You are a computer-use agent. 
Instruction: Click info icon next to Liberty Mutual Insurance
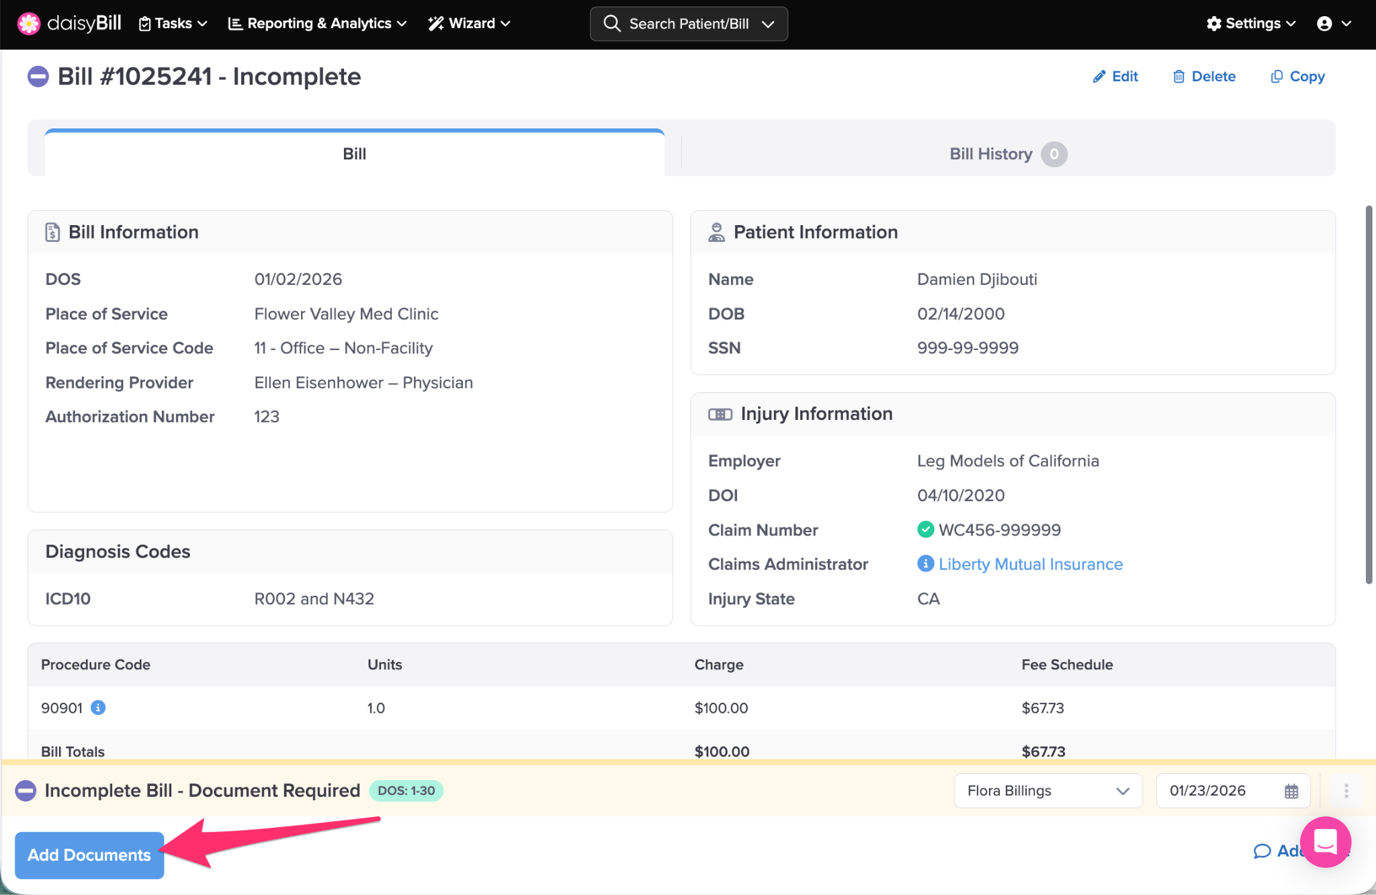pyautogui.click(x=925, y=564)
